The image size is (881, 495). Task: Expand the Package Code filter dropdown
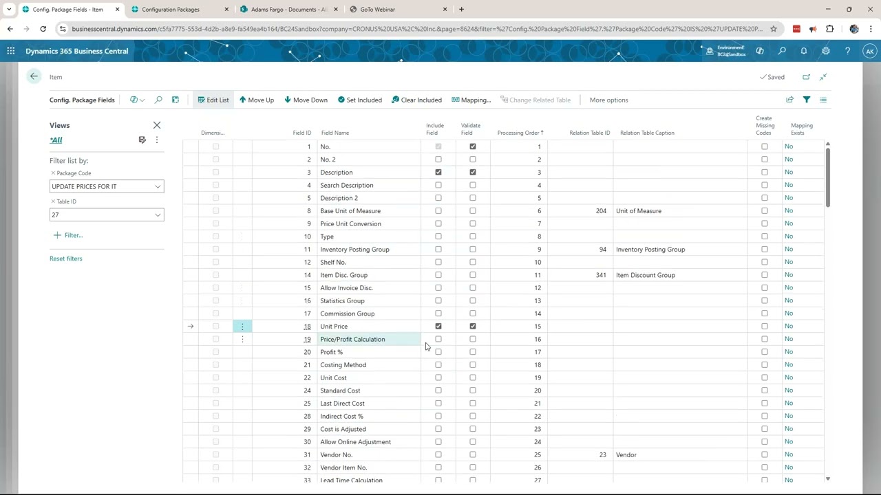158,186
